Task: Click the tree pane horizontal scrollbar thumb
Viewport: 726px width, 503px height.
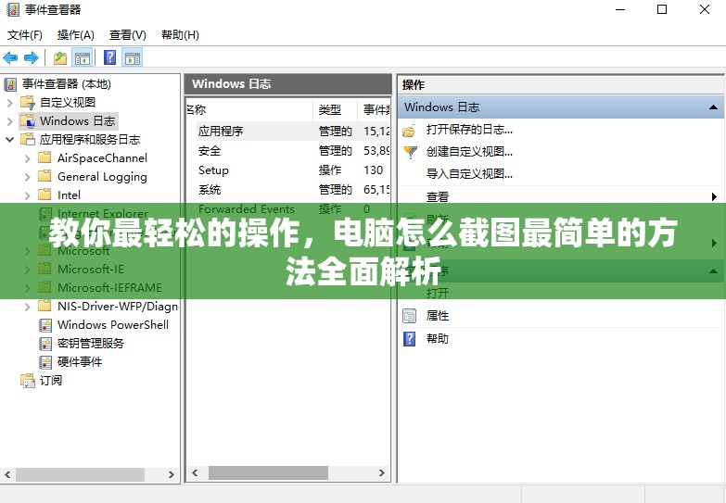Action: tap(81, 474)
